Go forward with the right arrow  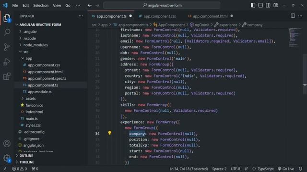(x=97, y=5)
